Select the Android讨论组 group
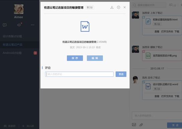 [x=19, y=53]
